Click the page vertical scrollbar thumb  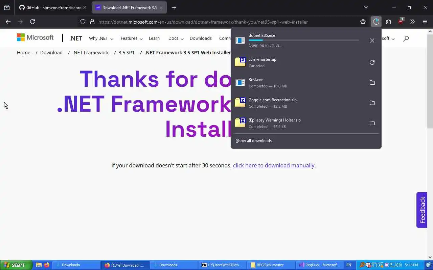(430, 81)
